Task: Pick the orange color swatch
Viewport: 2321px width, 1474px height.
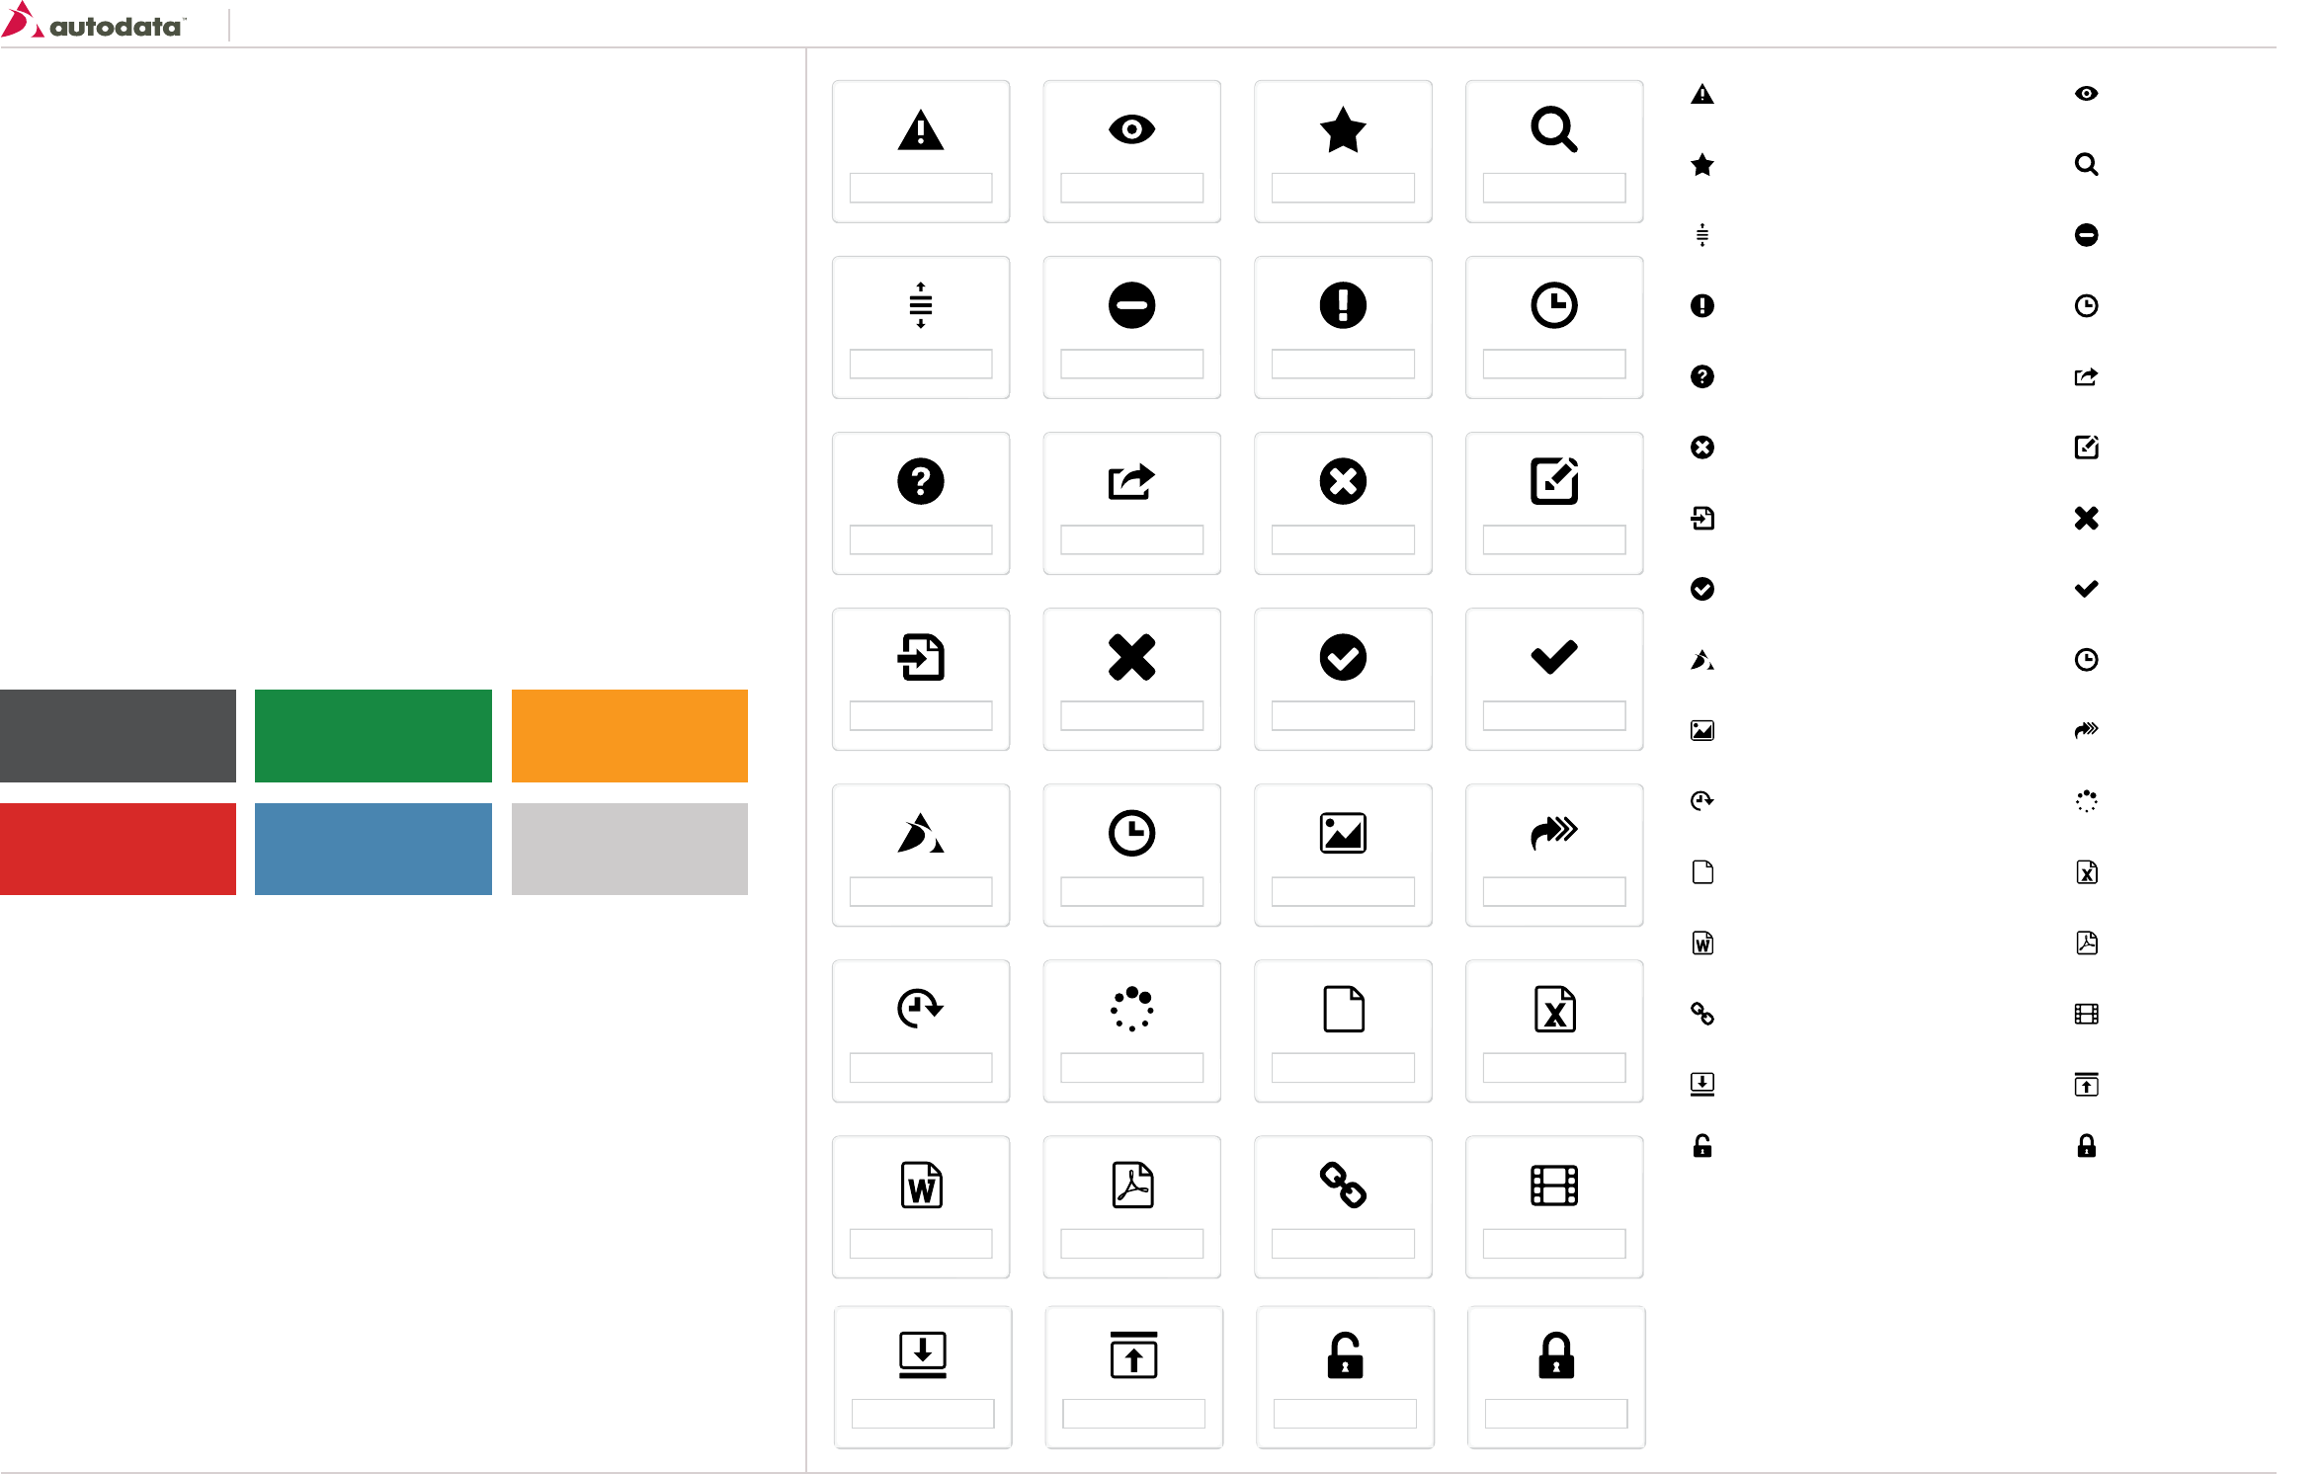Action: click(629, 735)
